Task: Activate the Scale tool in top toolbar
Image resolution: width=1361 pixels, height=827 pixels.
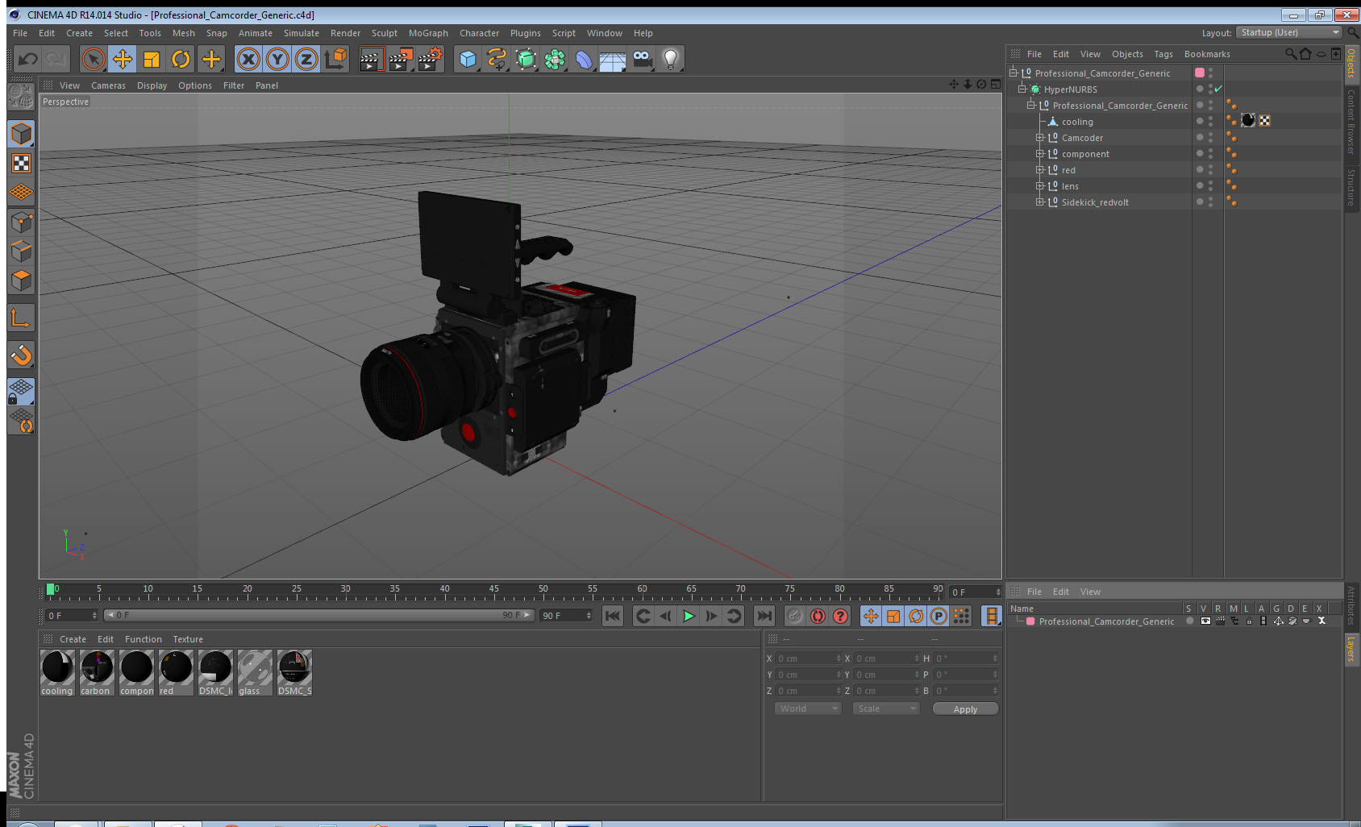Action: tap(152, 59)
